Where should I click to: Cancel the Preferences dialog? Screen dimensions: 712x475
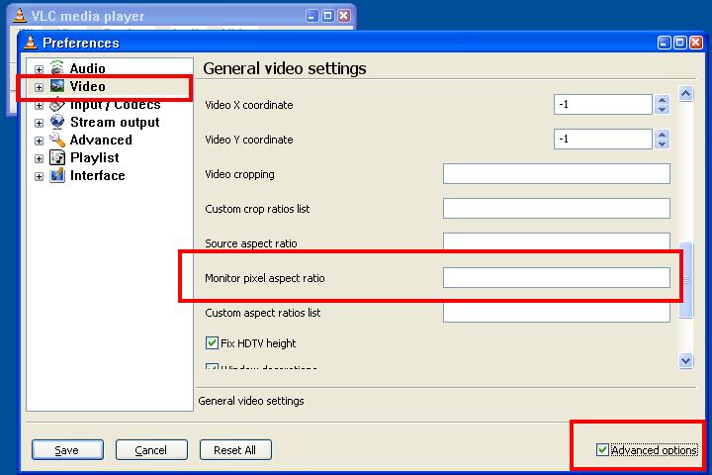(151, 450)
